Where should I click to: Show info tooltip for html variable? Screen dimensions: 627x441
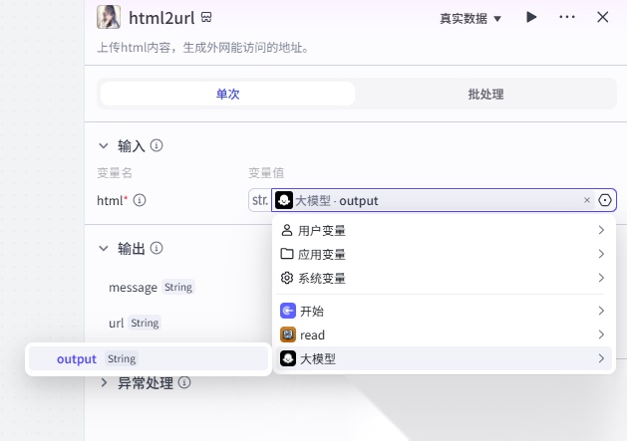tap(140, 200)
